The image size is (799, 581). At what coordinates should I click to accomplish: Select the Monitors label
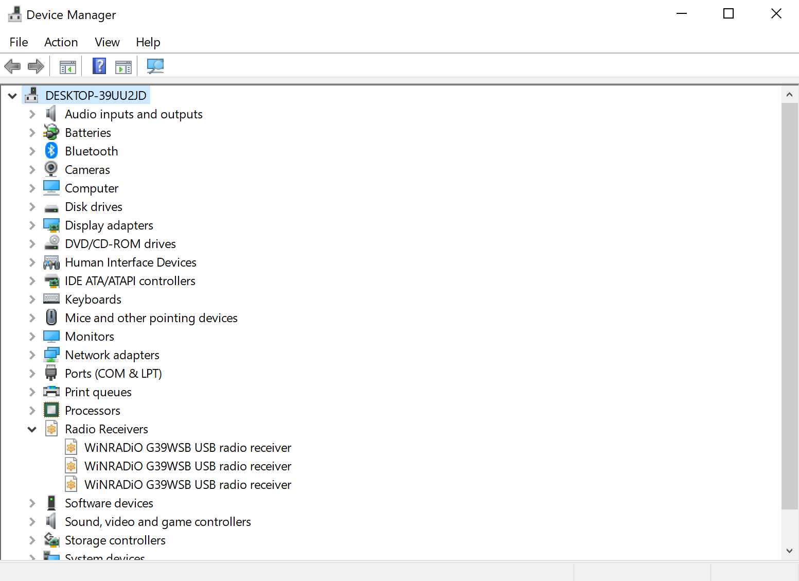click(90, 337)
